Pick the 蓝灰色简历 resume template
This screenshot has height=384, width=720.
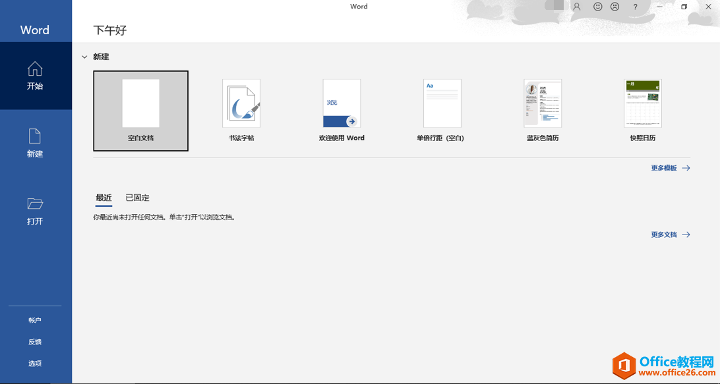tap(543, 104)
